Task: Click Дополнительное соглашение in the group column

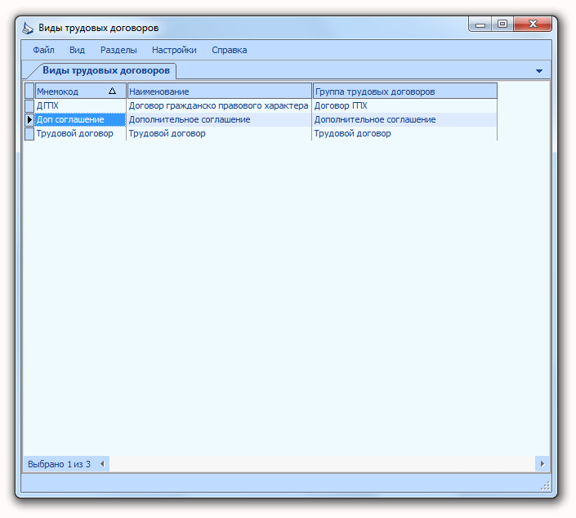Action: tap(404, 119)
